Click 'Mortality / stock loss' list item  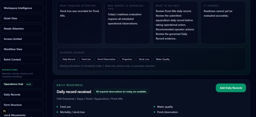coord(72,112)
